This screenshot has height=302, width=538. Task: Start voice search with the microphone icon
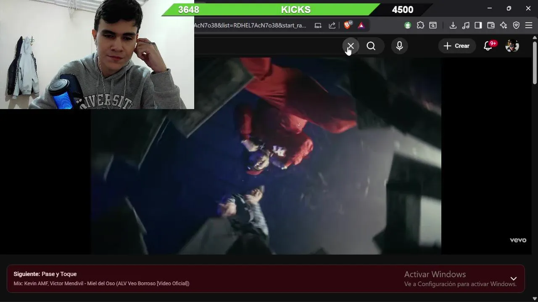[x=399, y=46]
